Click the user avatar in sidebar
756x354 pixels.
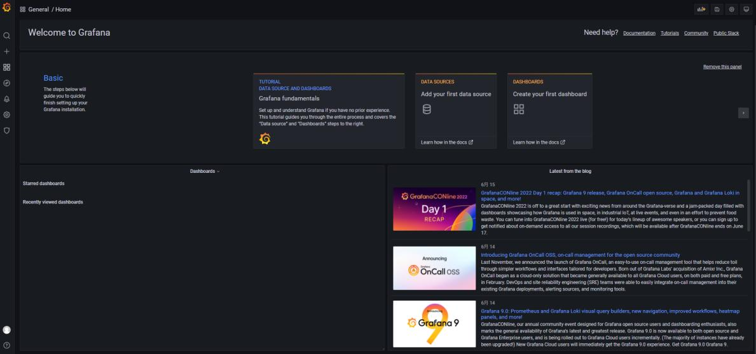tap(7, 330)
